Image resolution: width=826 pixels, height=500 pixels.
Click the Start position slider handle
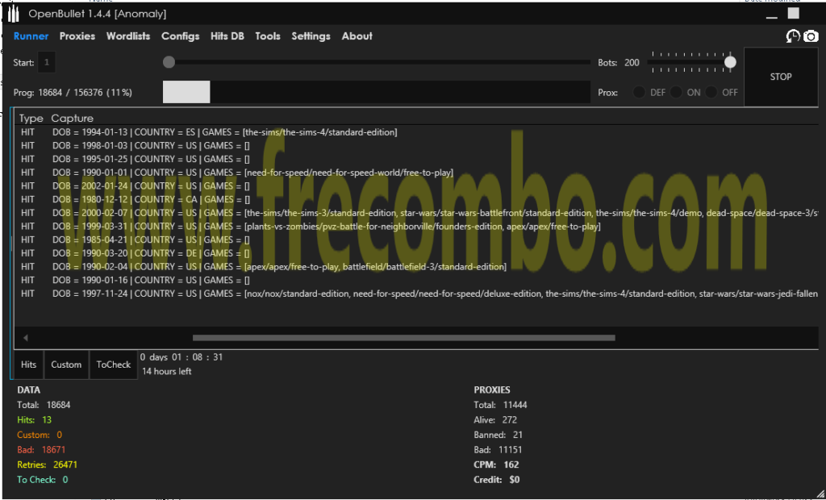169,62
